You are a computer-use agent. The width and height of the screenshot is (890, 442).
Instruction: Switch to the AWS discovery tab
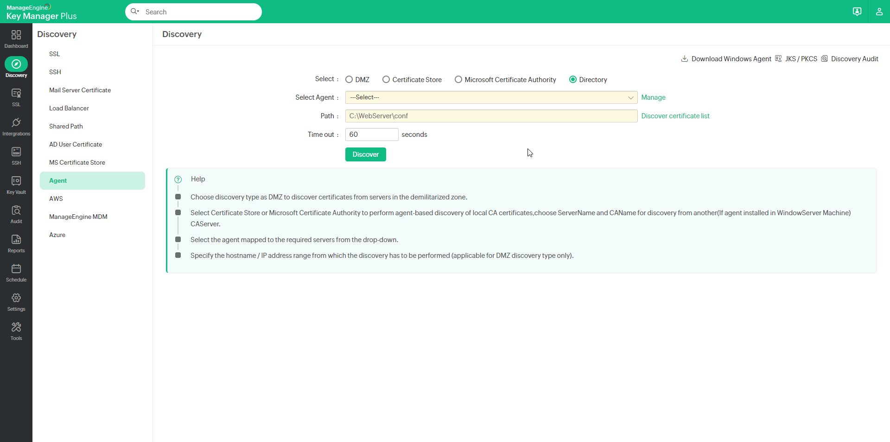pyautogui.click(x=56, y=199)
